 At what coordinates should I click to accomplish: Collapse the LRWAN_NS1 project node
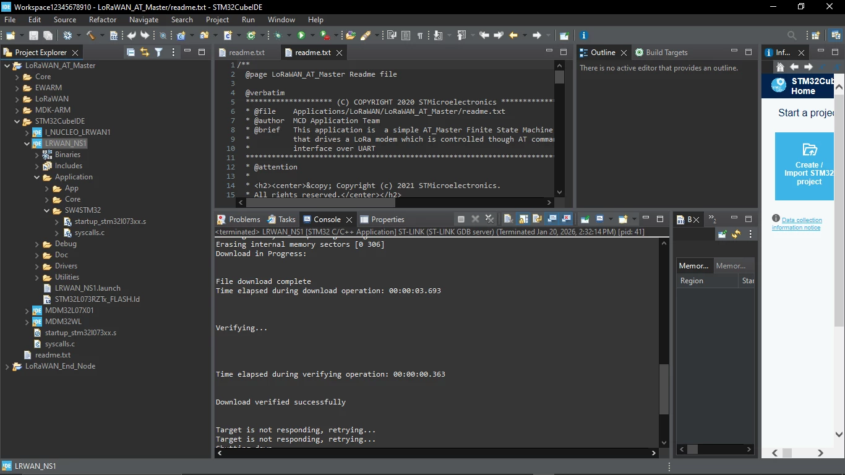[27, 143]
